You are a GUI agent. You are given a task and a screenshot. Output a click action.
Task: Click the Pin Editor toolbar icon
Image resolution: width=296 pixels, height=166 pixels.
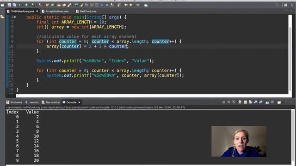(x=146, y=5)
